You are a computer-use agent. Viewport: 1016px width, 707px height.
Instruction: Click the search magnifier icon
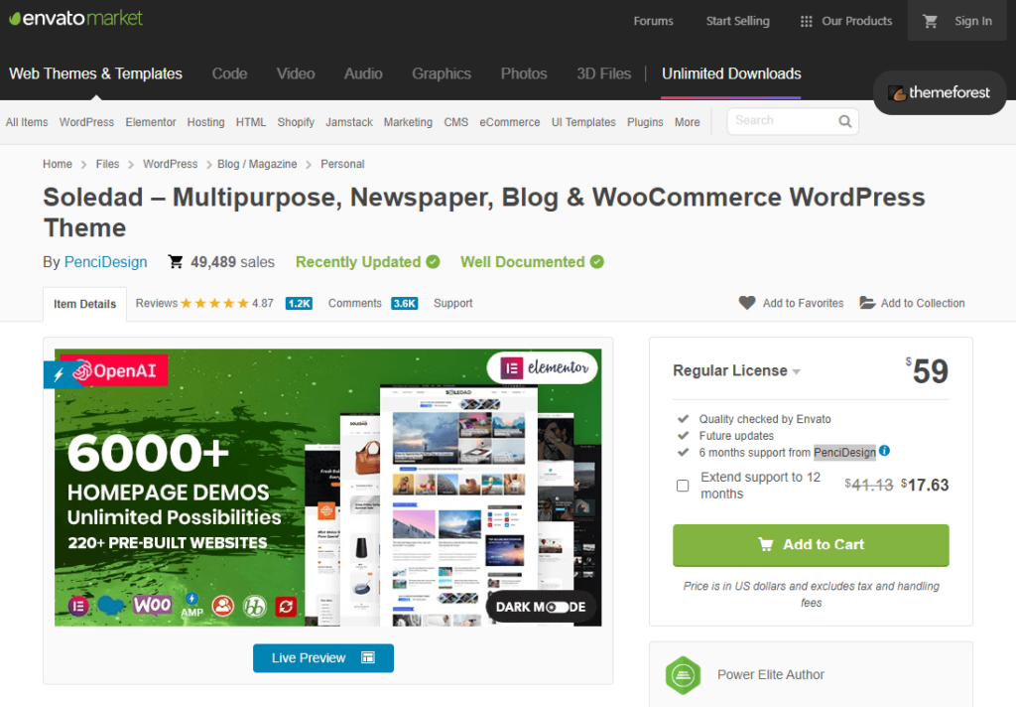coord(845,121)
